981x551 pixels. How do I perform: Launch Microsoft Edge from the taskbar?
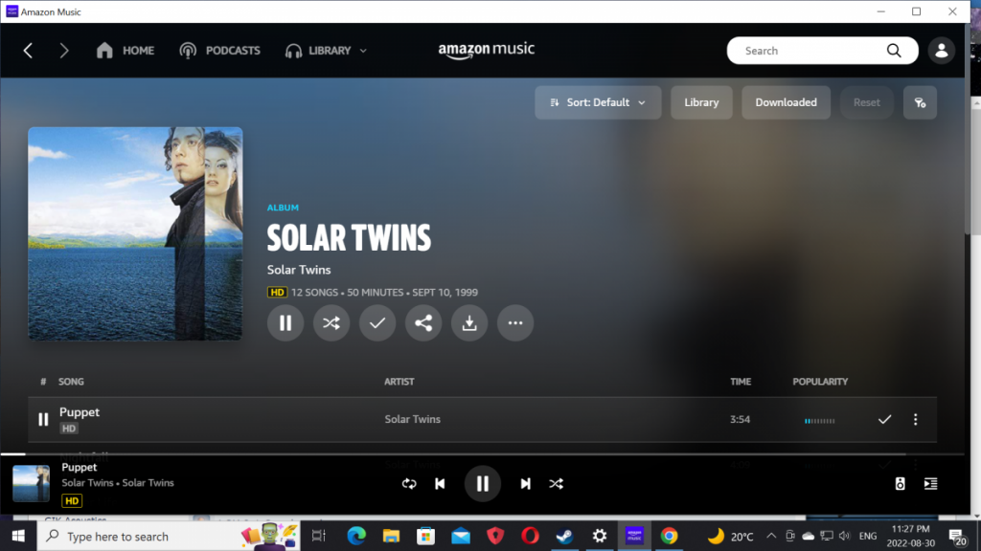356,536
